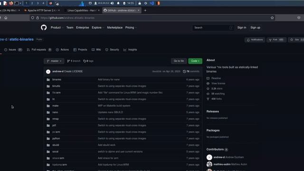The width and height of the screenshot is (304, 171).
Task: Open the 76 commits history link
Action: [191, 71]
